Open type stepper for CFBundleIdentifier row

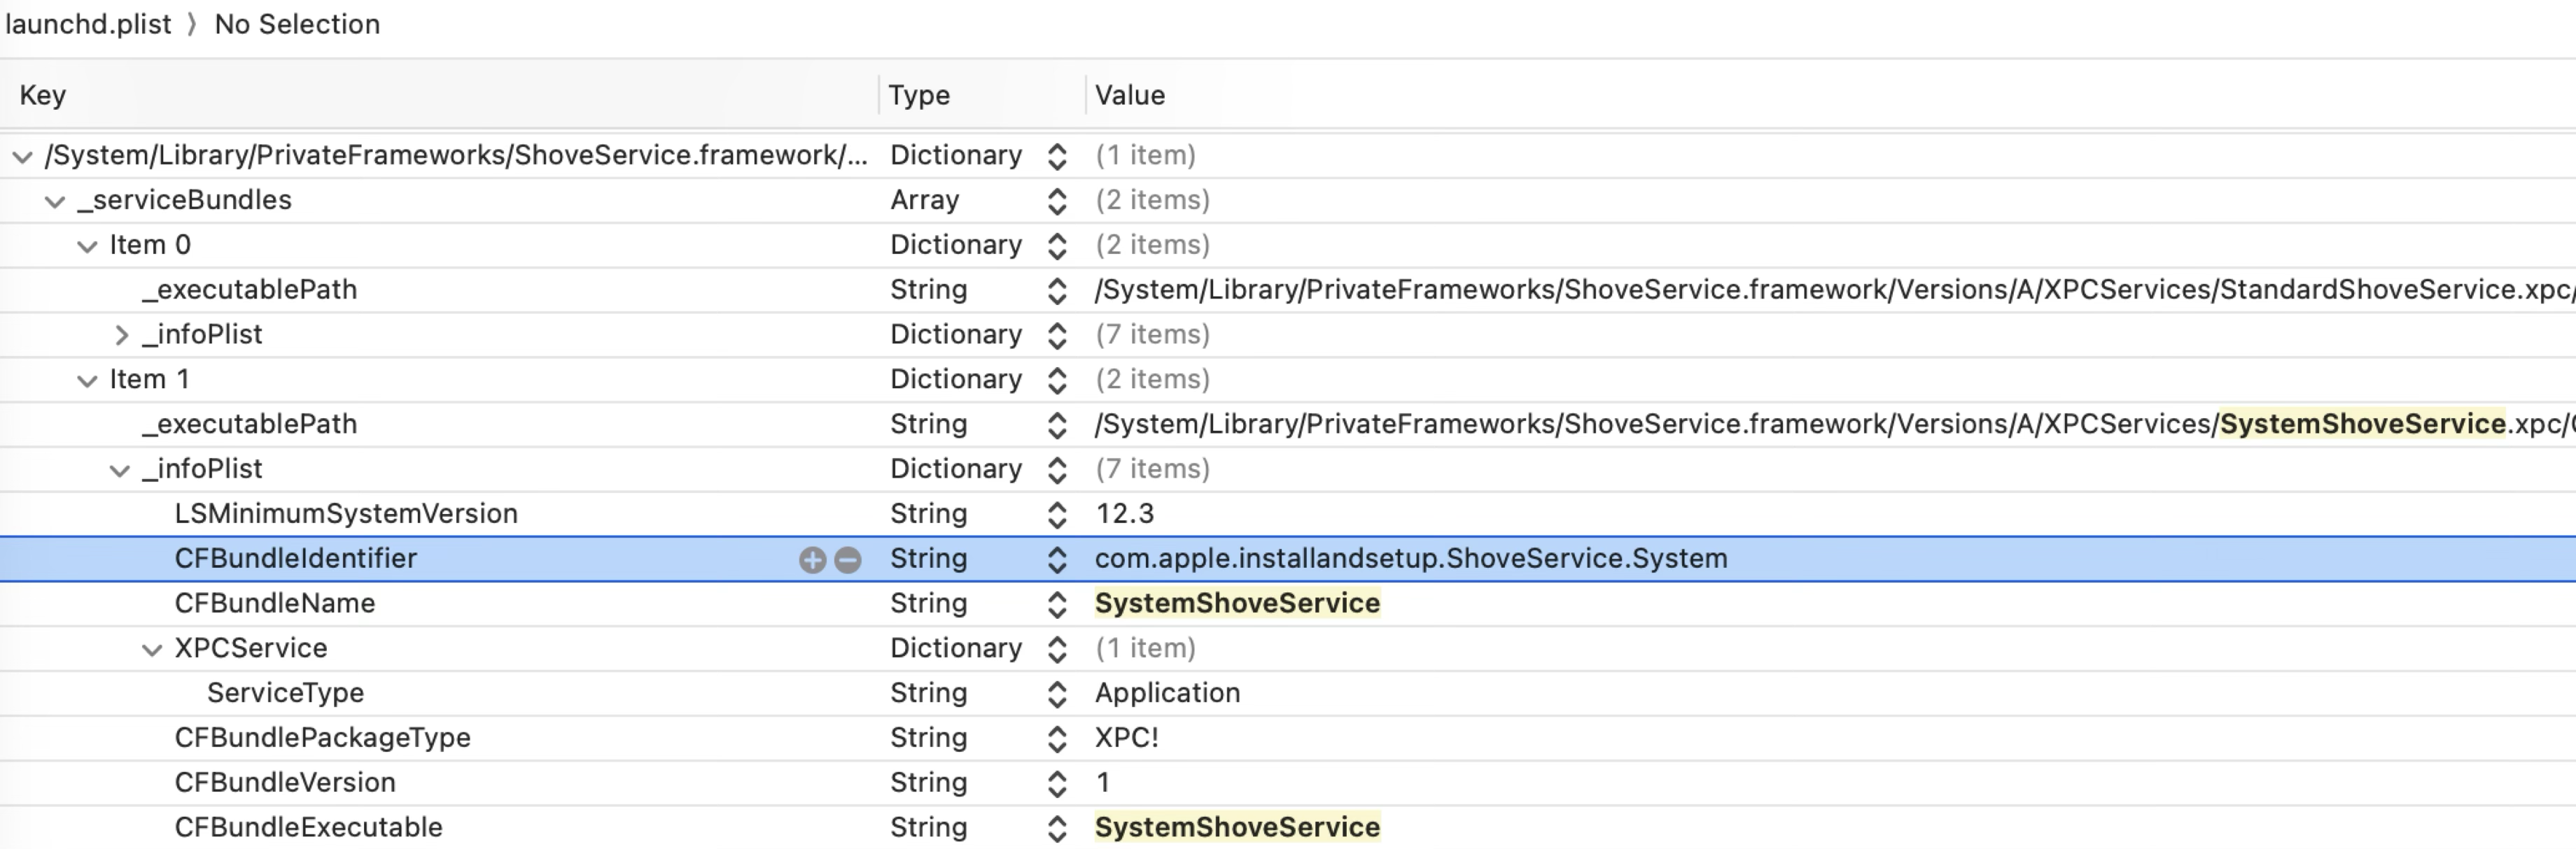tap(1057, 559)
